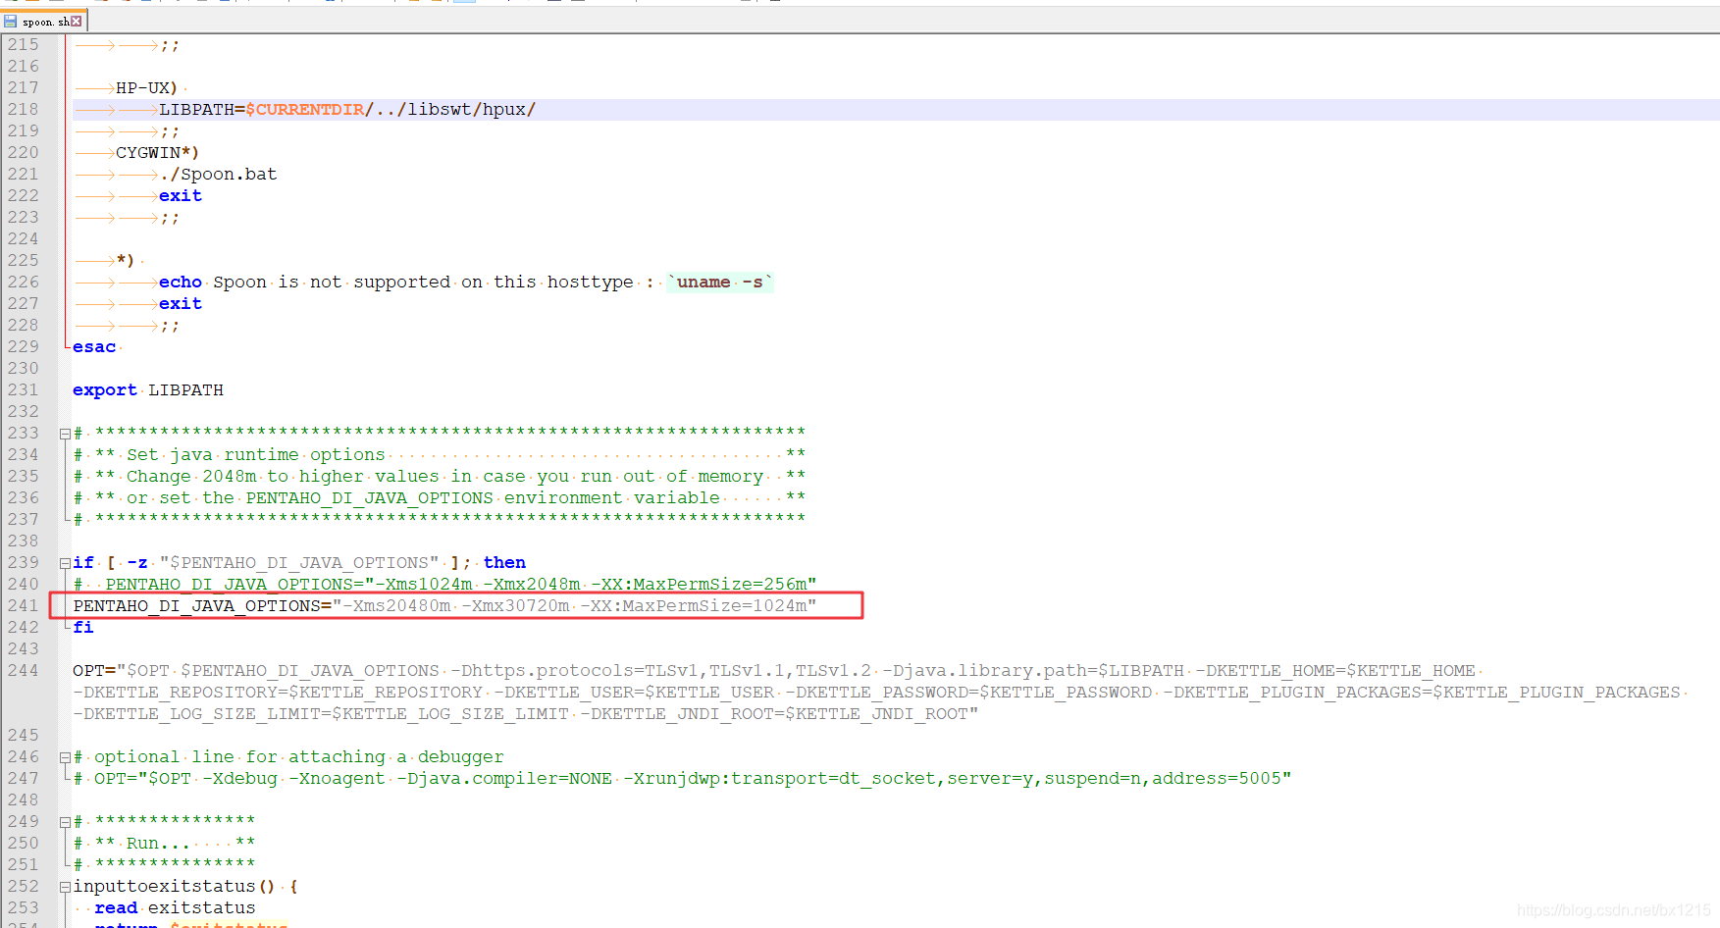
Task: Click the inputtoexitstatus() function name
Action: tap(174, 886)
